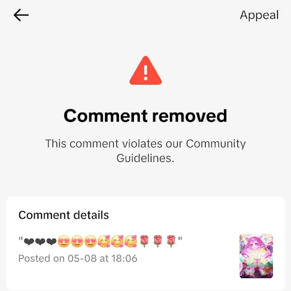Click the red warning triangle icon
Viewport: 291px width, 291px height.
click(145, 71)
